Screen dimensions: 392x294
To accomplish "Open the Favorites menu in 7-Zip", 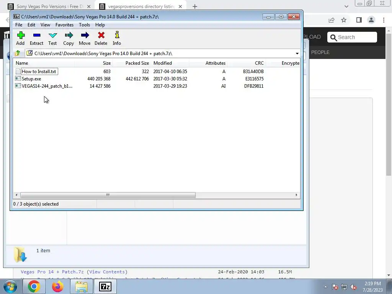I will (x=64, y=25).
